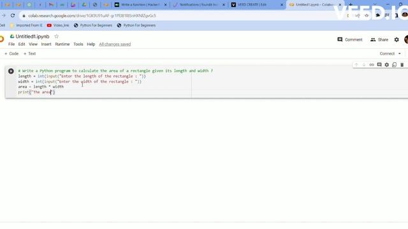Click the browser address bar URL
This screenshot has height=229, width=408.
[x=92, y=16]
